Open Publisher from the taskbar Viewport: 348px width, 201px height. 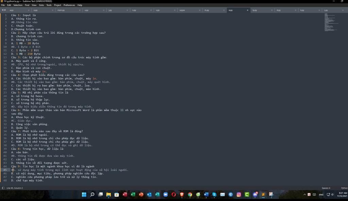tap(157, 195)
